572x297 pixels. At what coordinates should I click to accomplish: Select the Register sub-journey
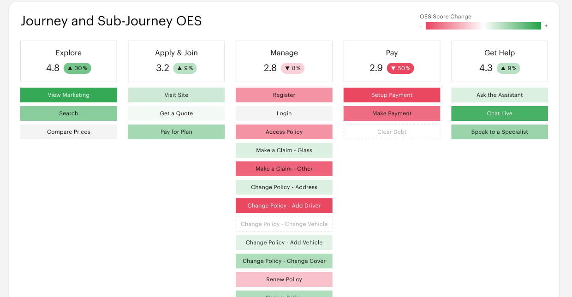(x=284, y=95)
